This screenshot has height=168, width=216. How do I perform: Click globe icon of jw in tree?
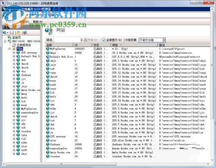point(18,82)
